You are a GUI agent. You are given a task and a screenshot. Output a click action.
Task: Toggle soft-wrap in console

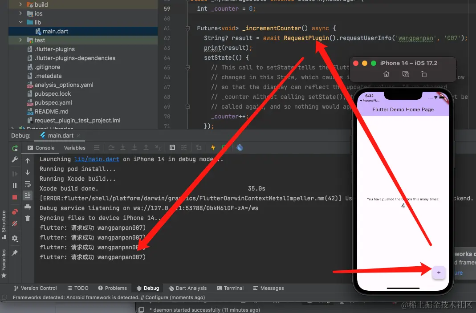(28, 184)
